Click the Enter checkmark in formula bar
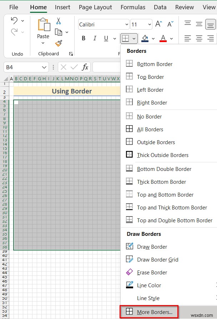Viewport: 217px width, 319px height. point(74,67)
